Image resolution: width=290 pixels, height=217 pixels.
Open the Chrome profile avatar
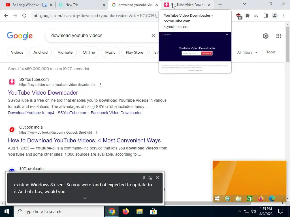click(x=275, y=16)
